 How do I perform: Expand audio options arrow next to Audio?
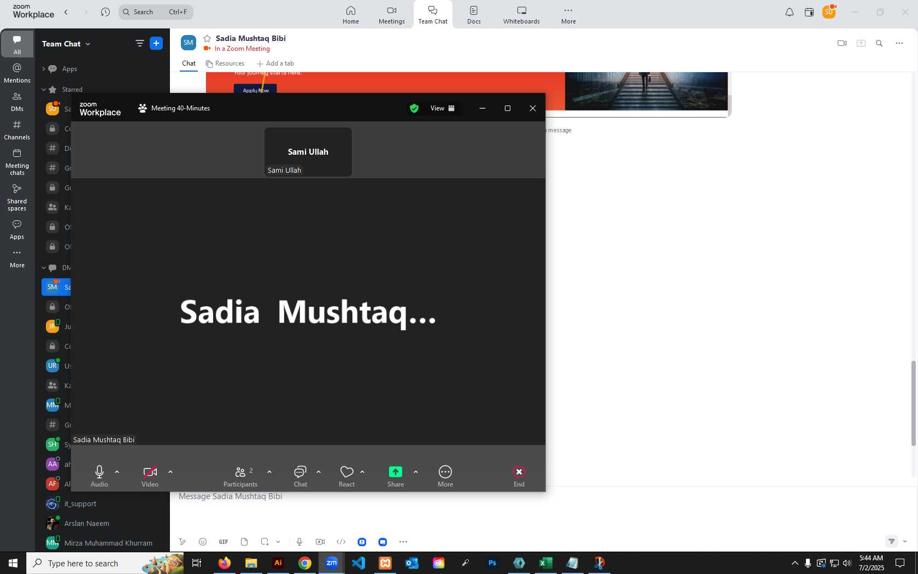117,471
